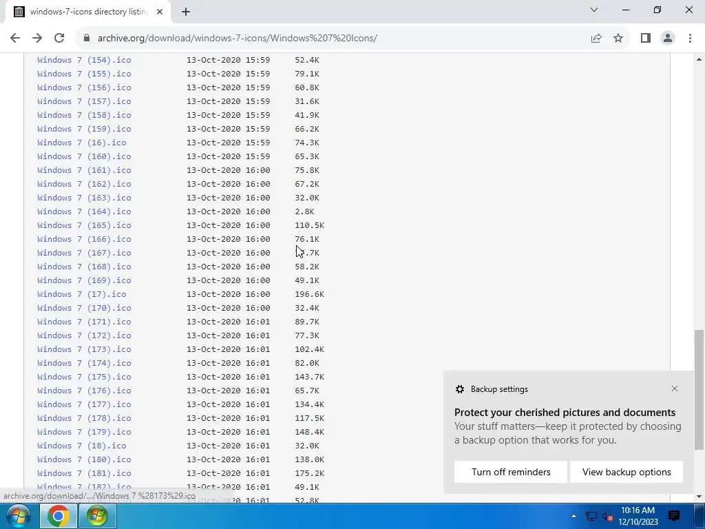This screenshot has height=529, width=705.
Task: Open the Windows flag taskbar app
Action: 97,516
